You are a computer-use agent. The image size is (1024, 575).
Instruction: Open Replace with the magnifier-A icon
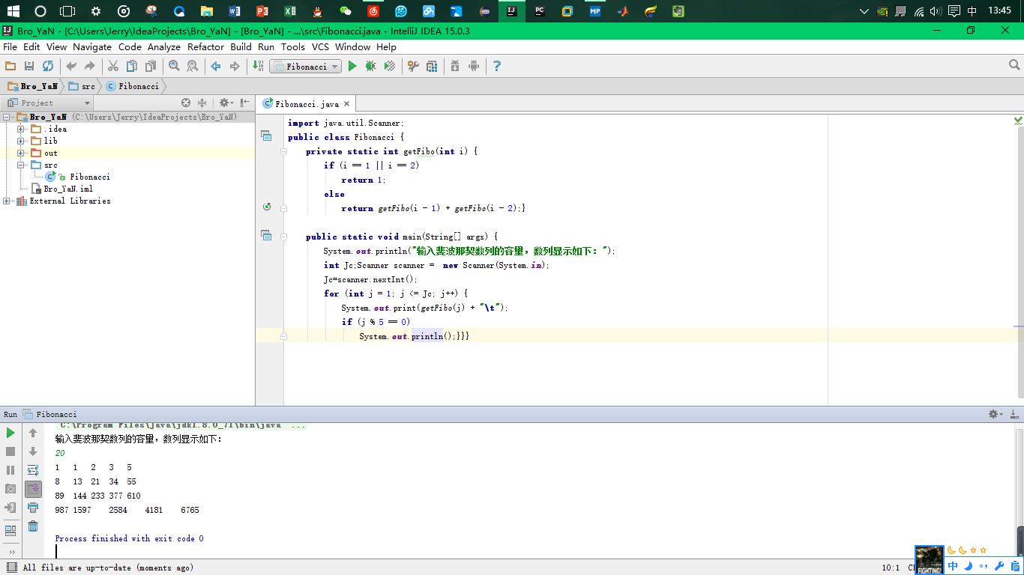click(x=193, y=66)
